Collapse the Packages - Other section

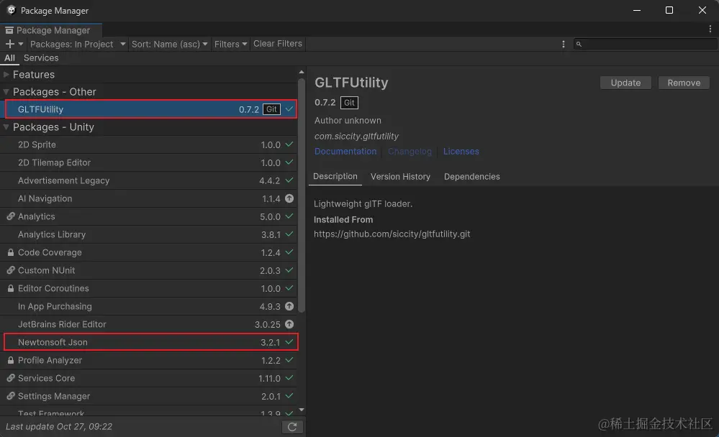click(x=6, y=91)
